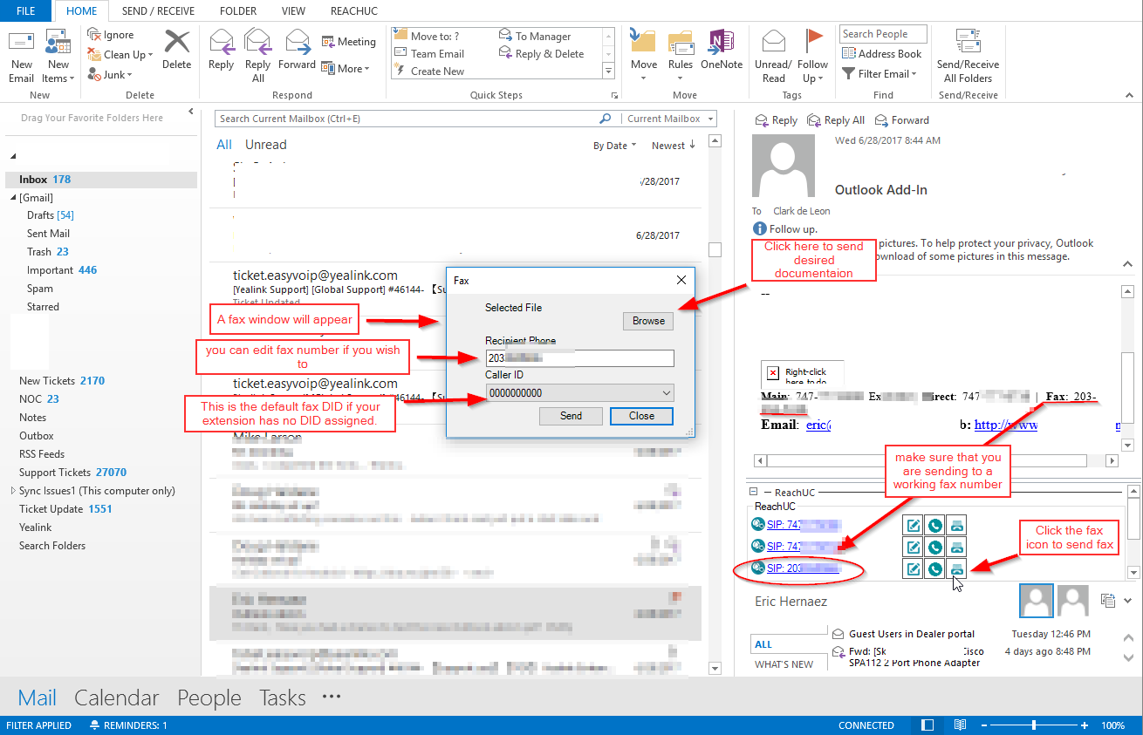Collapse the ReachUC add-in section
Screen dimensions: 1143x735
tap(756, 493)
